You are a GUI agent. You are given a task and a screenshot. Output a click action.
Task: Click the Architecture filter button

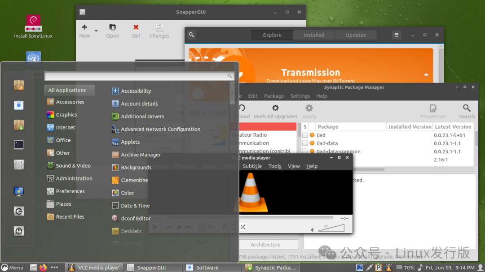coord(265,245)
